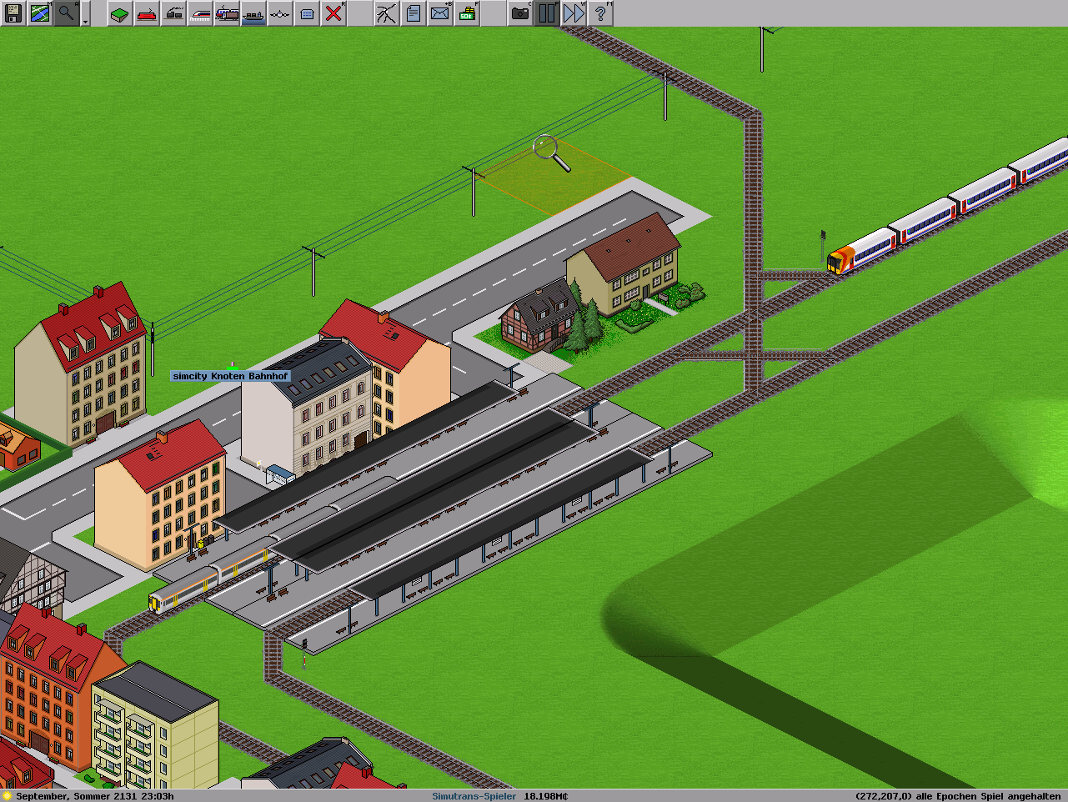Open the help question mark icon
The image size is (1068, 802).
(x=600, y=13)
